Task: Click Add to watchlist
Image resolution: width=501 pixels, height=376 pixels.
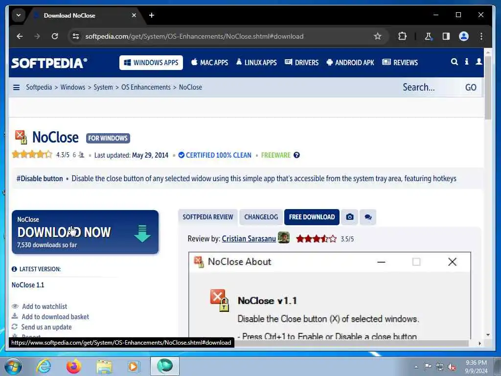Action: (45, 306)
